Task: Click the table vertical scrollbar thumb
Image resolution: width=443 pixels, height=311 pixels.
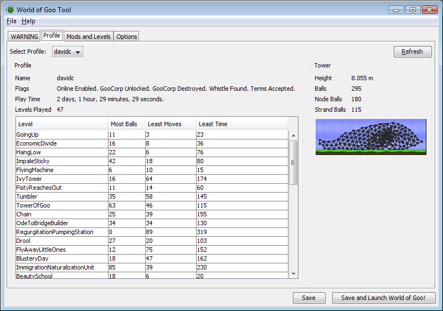Action: pyautogui.click(x=293, y=163)
